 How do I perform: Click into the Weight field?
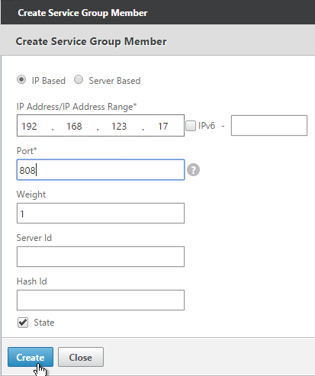101,214
